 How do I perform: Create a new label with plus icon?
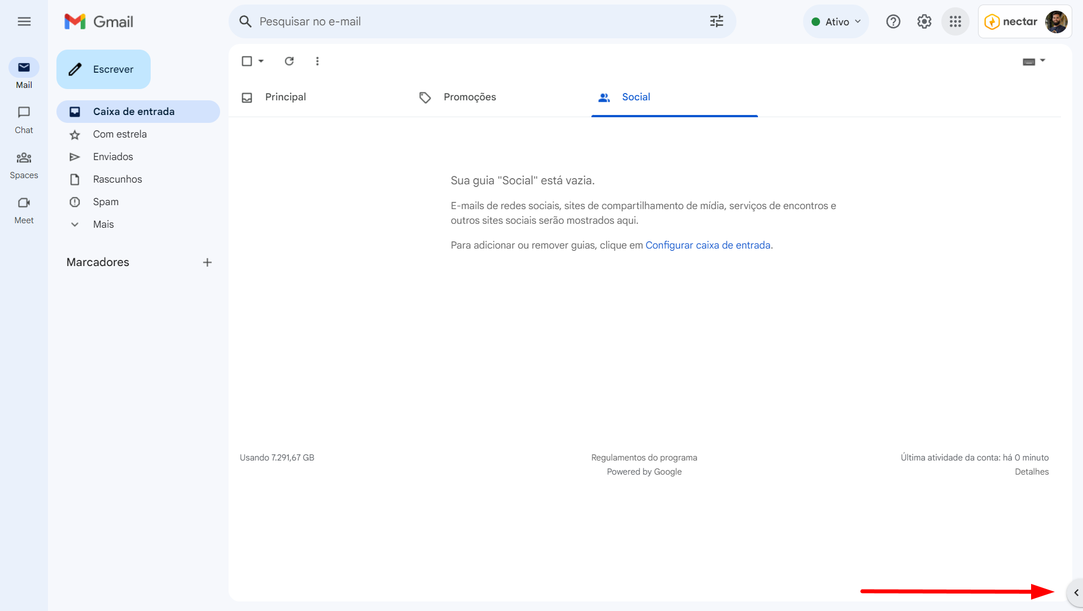pyautogui.click(x=207, y=262)
